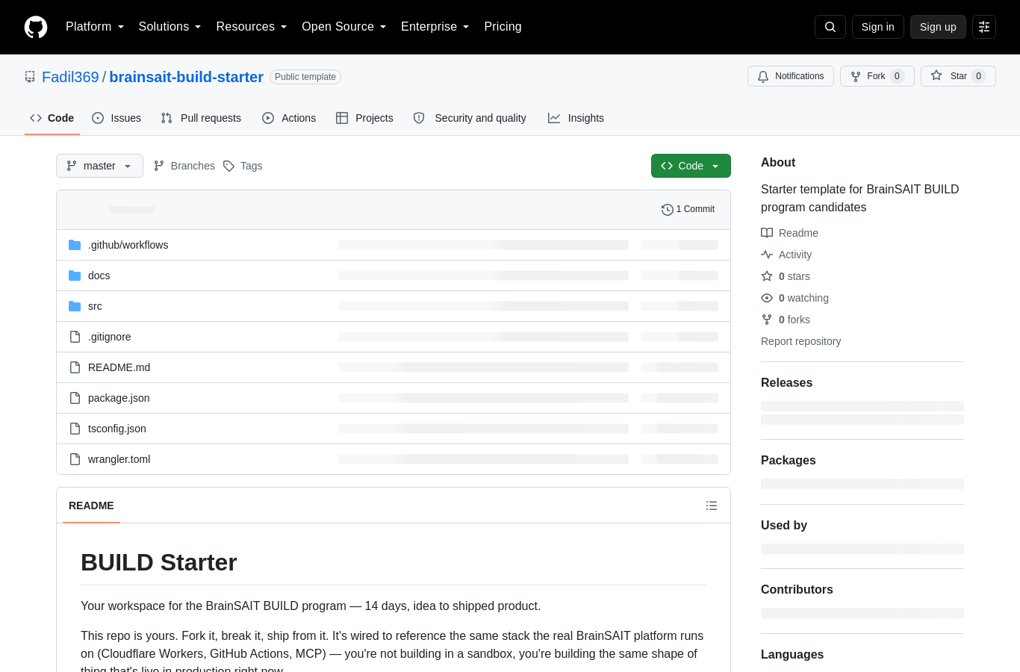Open the brainsait-build-starter repo link
Screen dimensions: 1020x672
tap(186, 77)
